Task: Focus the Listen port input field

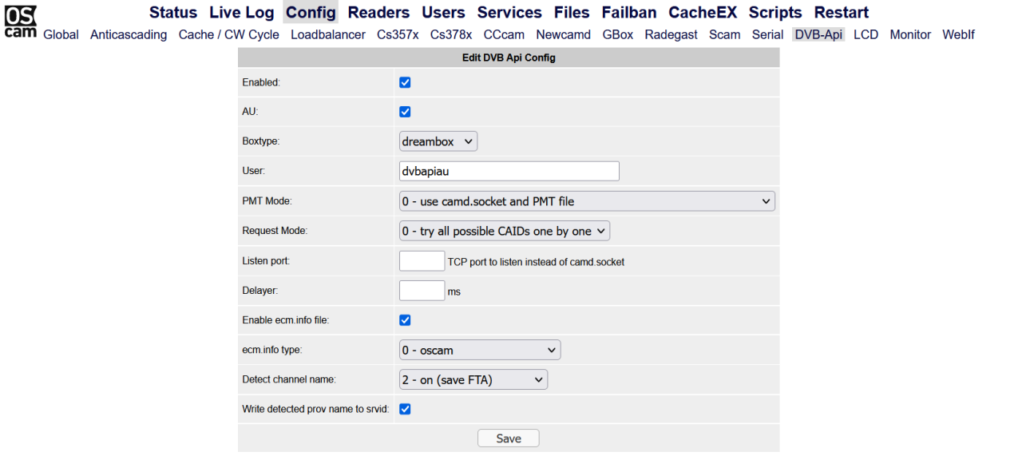Action: (422, 260)
